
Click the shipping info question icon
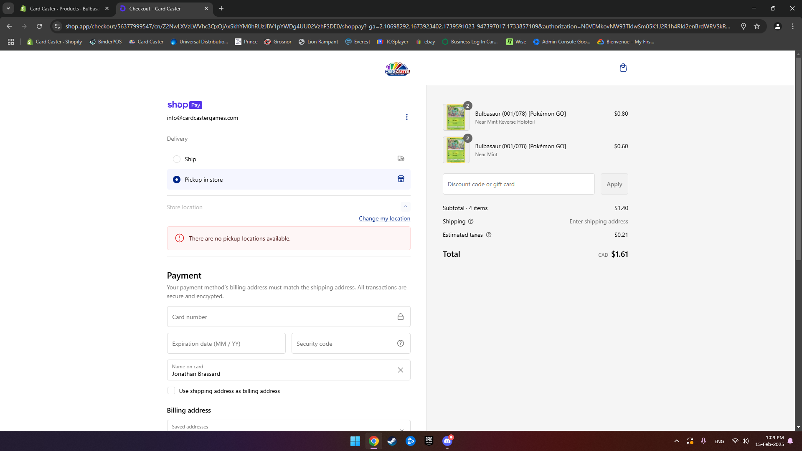click(471, 221)
